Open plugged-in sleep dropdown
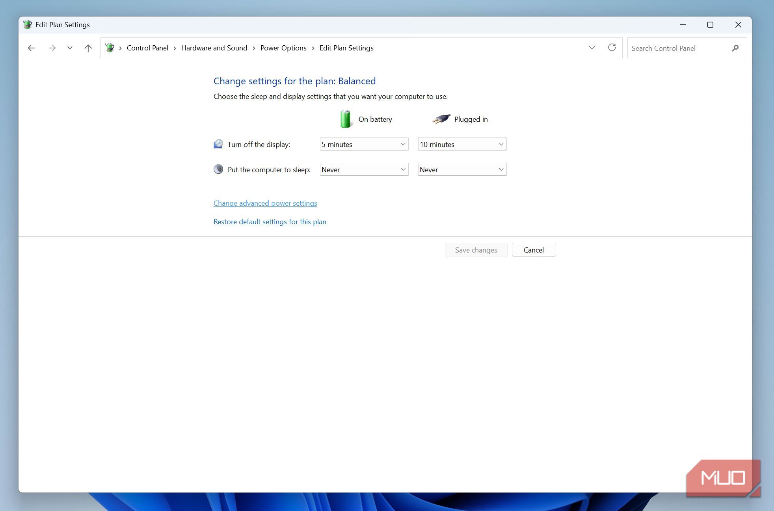Viewport: 774px width, 511px height. [462, 169]
